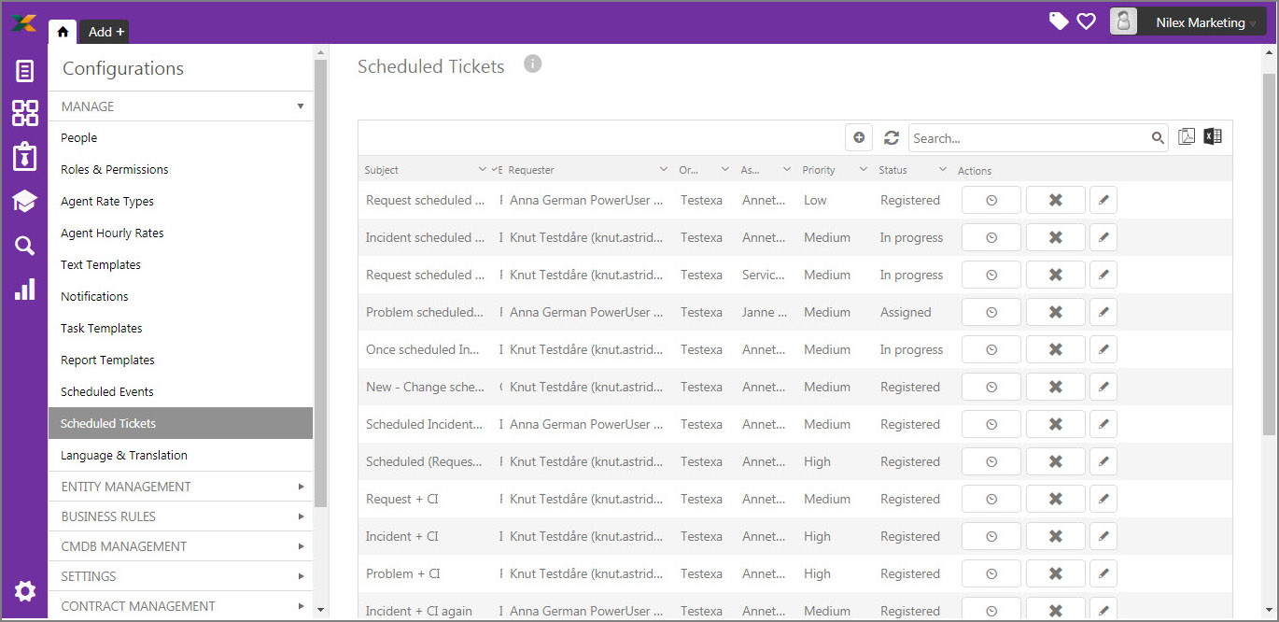Image resolution: width=1279 pixels, height=622 pixels.
Task: Open Requester column filter dropdown
Action: click(664, 170)
